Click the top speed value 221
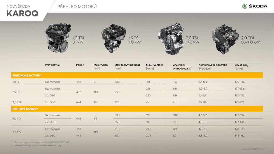The width and height of the screenshot is (274, 154). [148, 102]
